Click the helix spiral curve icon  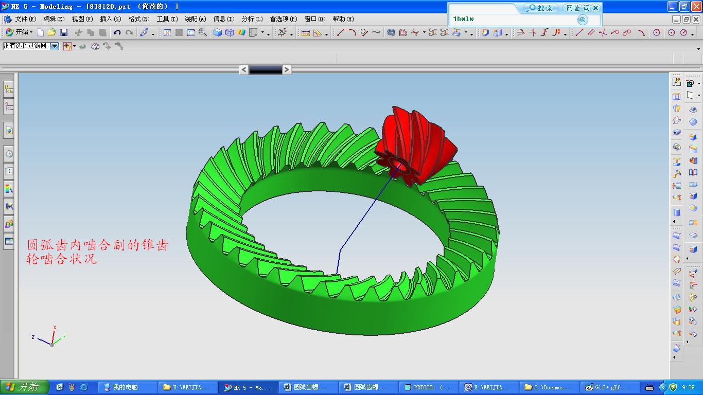click(391, 32)
